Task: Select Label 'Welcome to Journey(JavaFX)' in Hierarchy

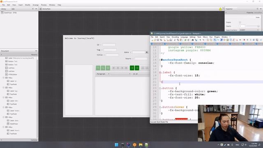Action: click(20, 58)
